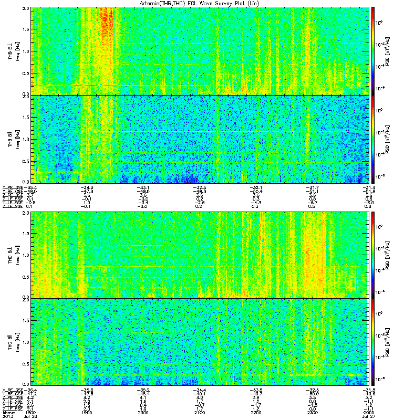
Task: Click the "1900" time tick label
Action: pos(87,413)
